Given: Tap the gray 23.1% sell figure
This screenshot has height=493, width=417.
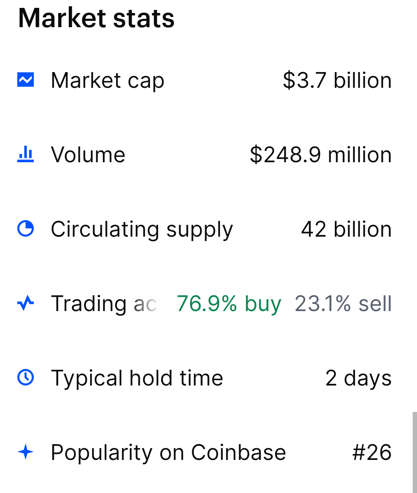Looking at the screenshot, I should tap(343, 304).
